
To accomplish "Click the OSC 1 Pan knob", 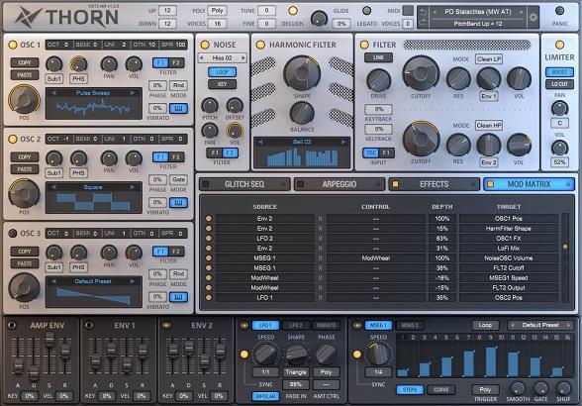I will click(109, 64).
